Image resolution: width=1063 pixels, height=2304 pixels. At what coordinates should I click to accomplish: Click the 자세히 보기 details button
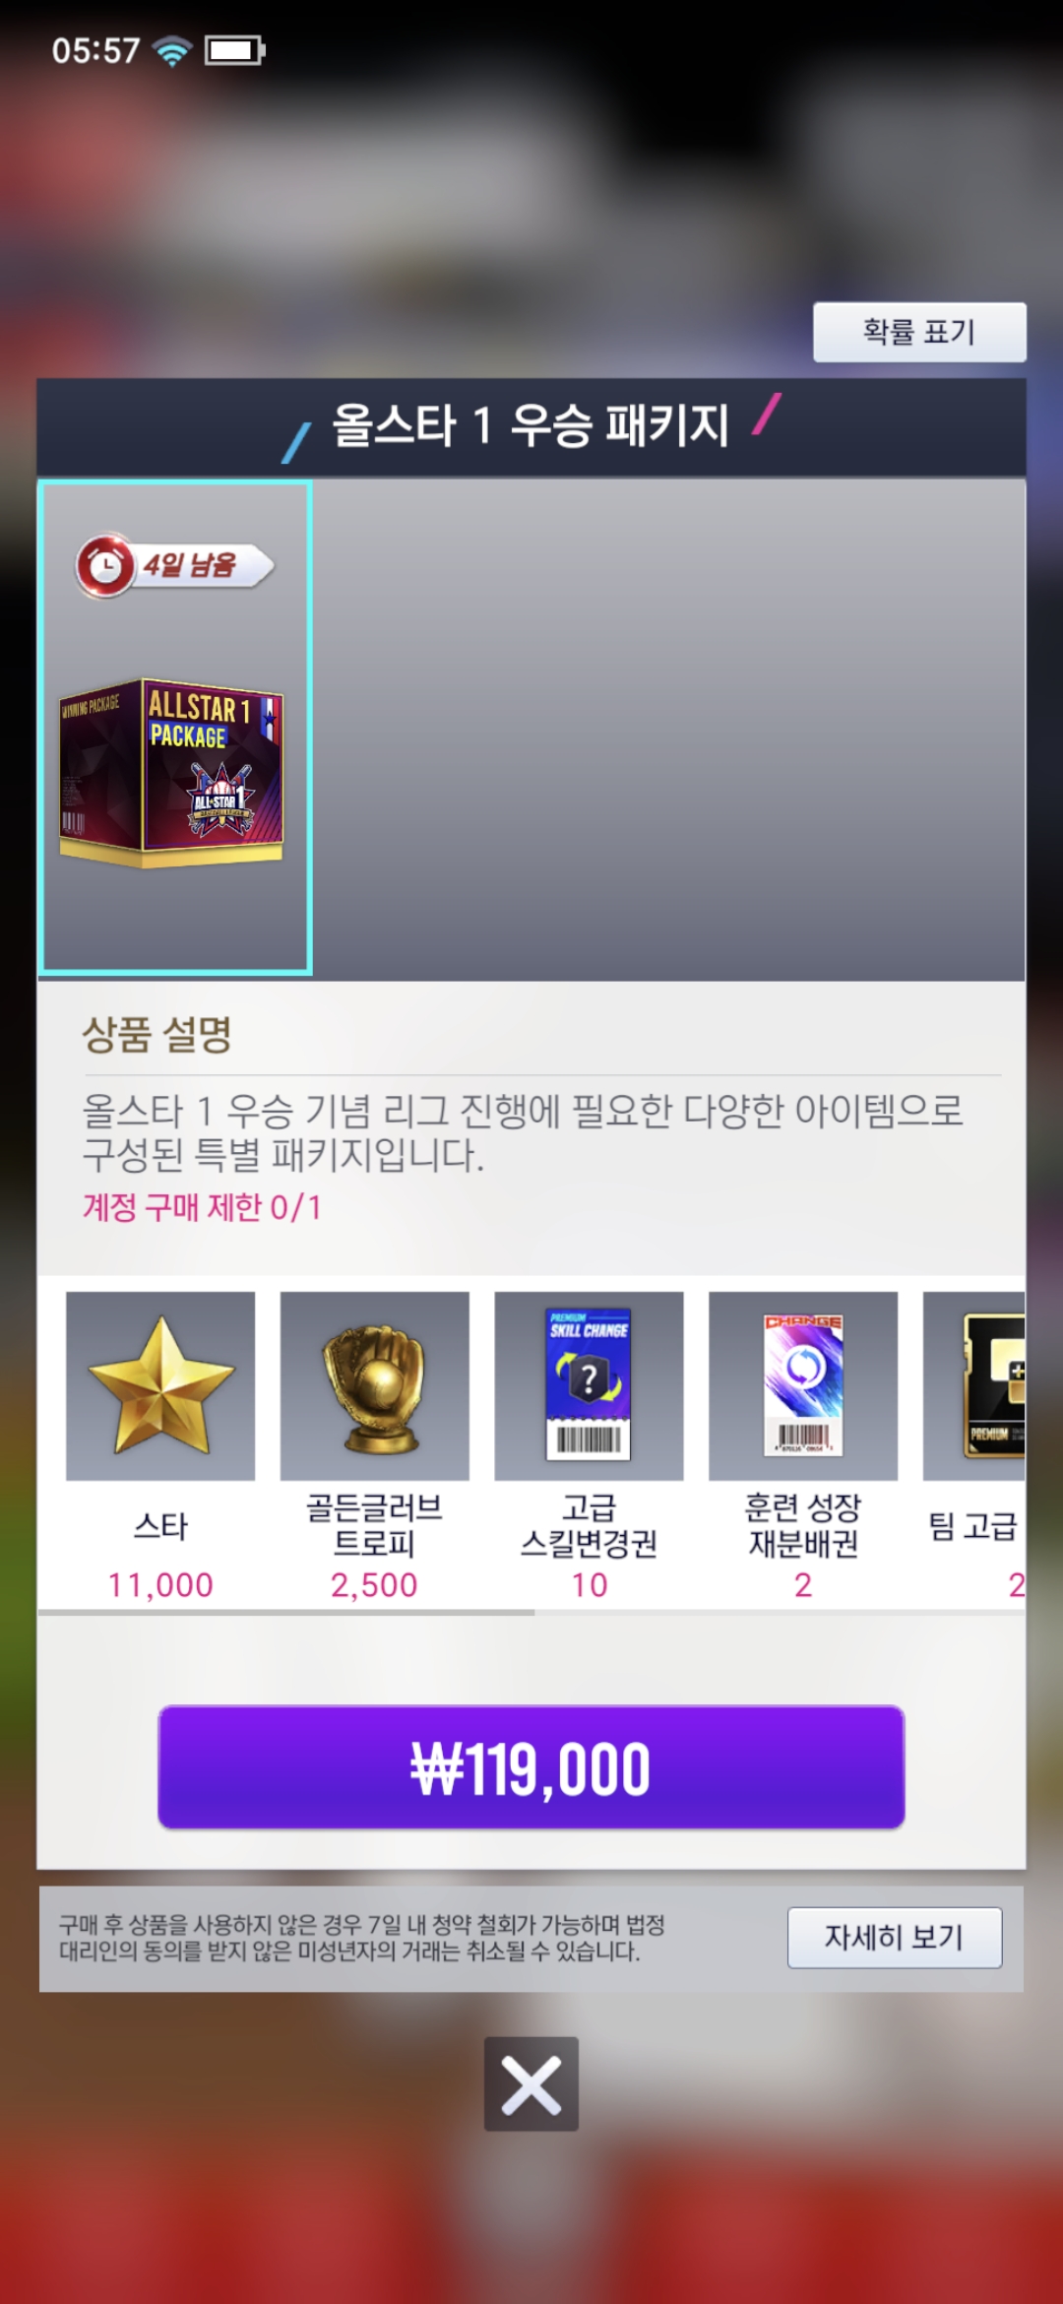(895, 1938)
